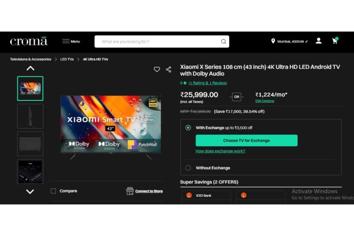This screenshot has width=354, height=236.
Task: Go to Televisions & Accessories breadcrumb
Action: [30, 59]
